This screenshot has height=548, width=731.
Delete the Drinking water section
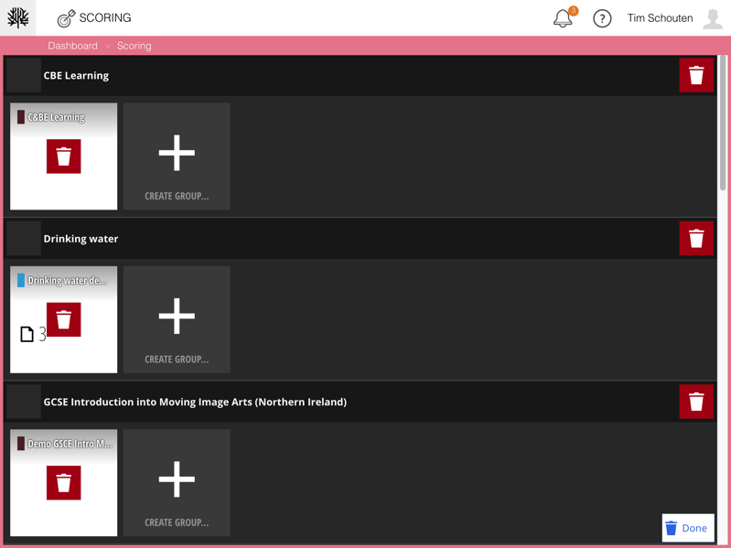click(x=696, y=239)
